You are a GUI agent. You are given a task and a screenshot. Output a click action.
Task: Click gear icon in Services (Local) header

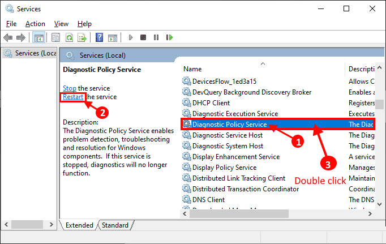click(70, 55)
